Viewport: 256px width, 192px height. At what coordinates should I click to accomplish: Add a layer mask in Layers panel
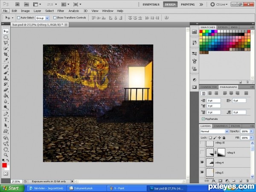(220, 181)
